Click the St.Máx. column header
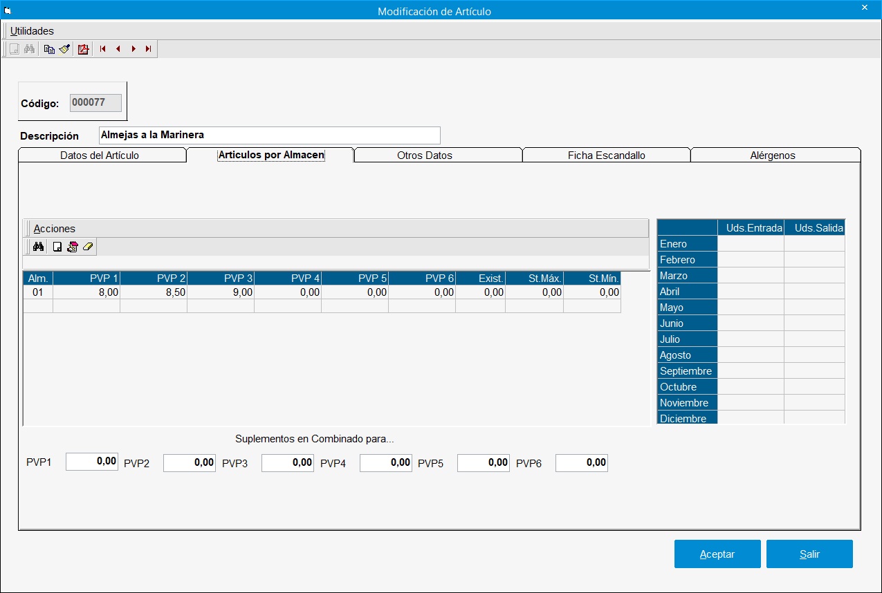Screen dimensions: 882x593 point(535,278)
